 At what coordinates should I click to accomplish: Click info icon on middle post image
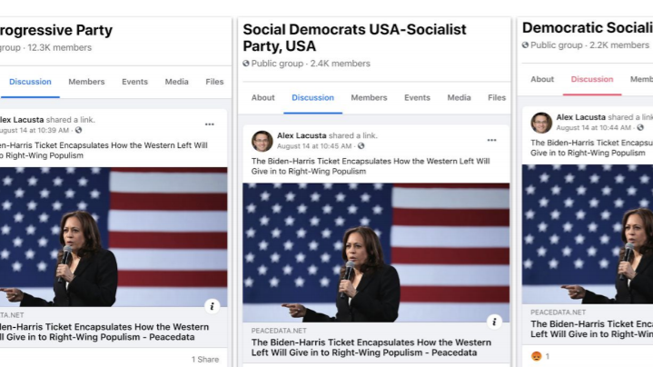pos(494,322)
